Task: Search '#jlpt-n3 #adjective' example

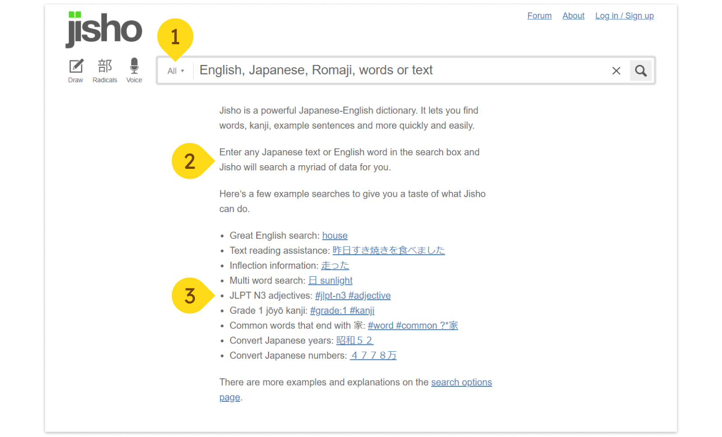Action: (x=353, y=296)
